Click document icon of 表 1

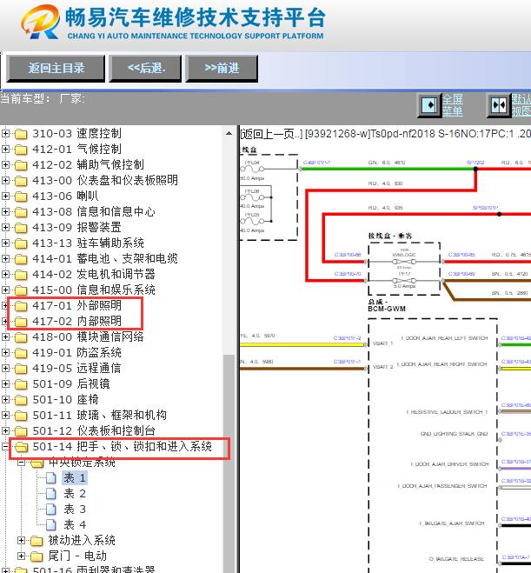click(51, 478)
